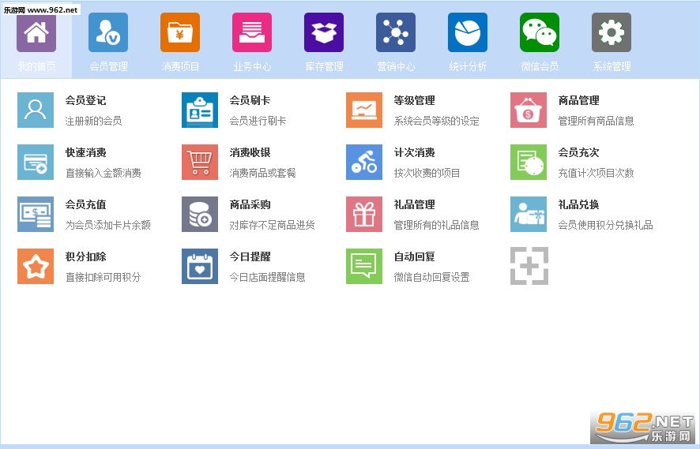700x449 pixels.
Task: Open the 统计分析 pie chart icon
Action: (x=468, y=32)
